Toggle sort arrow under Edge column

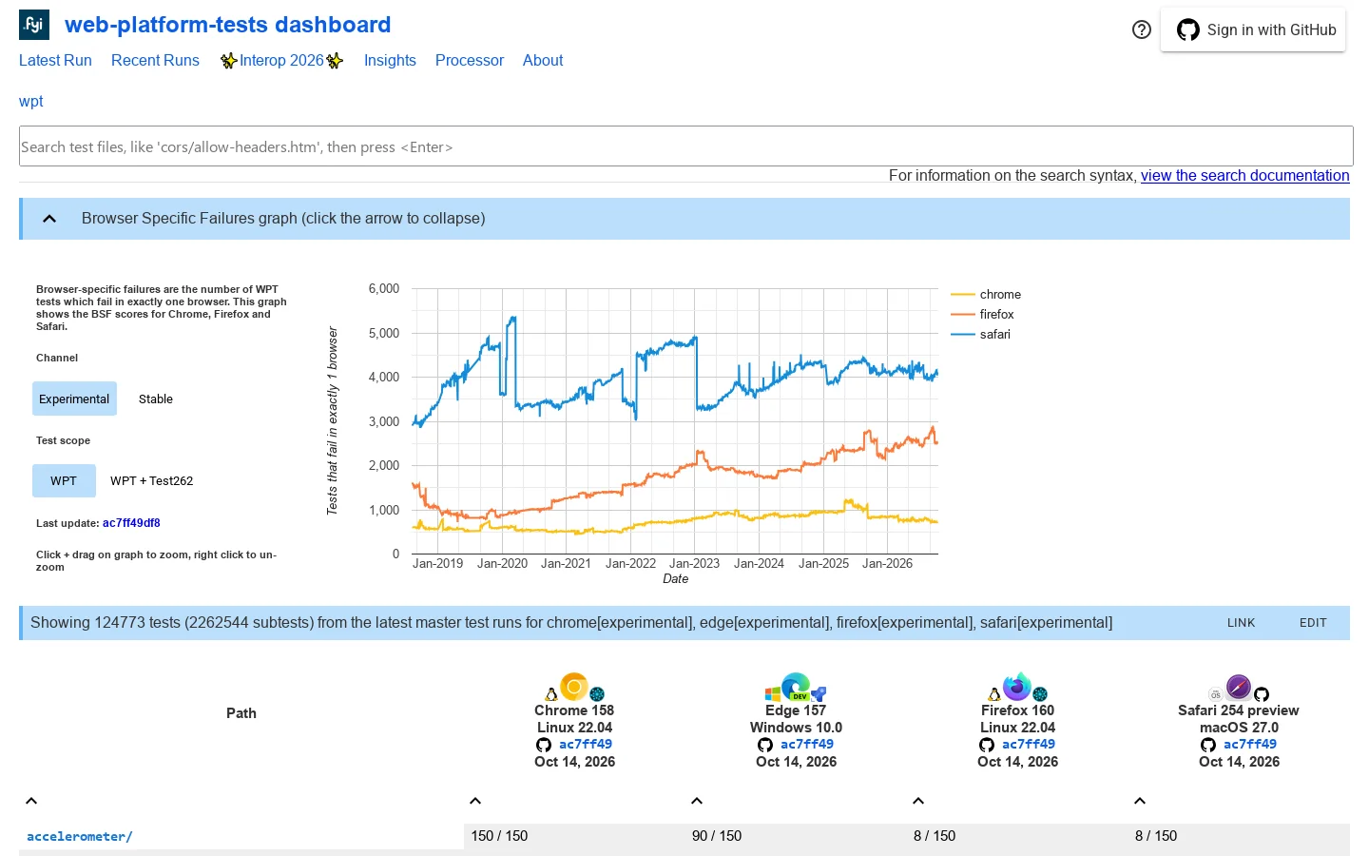click(x=697, y=801)
